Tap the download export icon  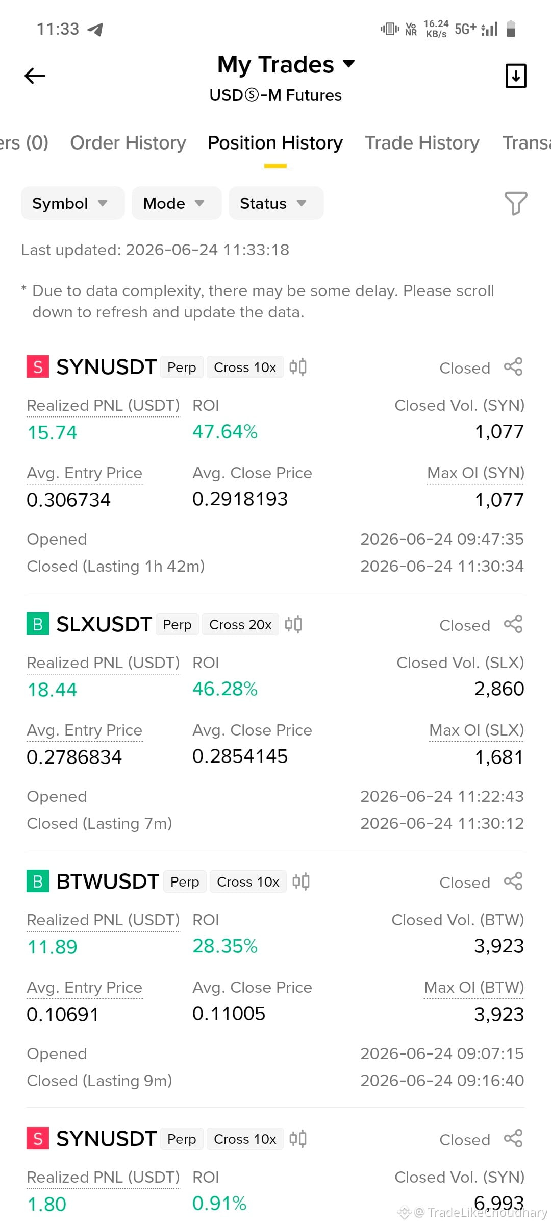(x=515, y=76)
